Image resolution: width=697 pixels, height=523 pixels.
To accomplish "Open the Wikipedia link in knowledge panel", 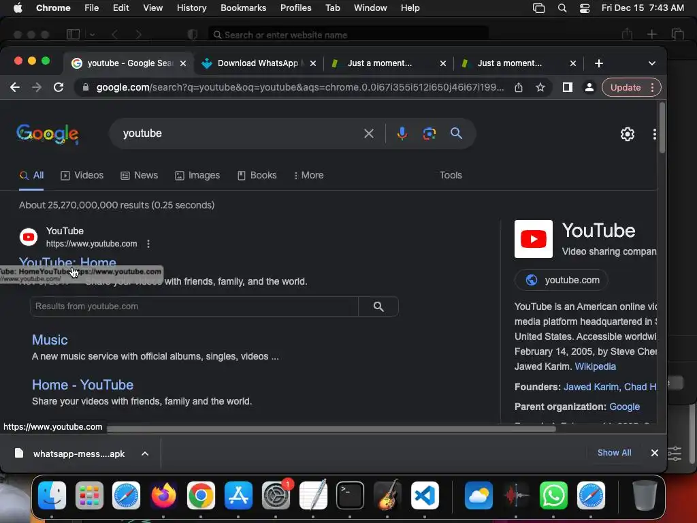I will coord(595,366).
